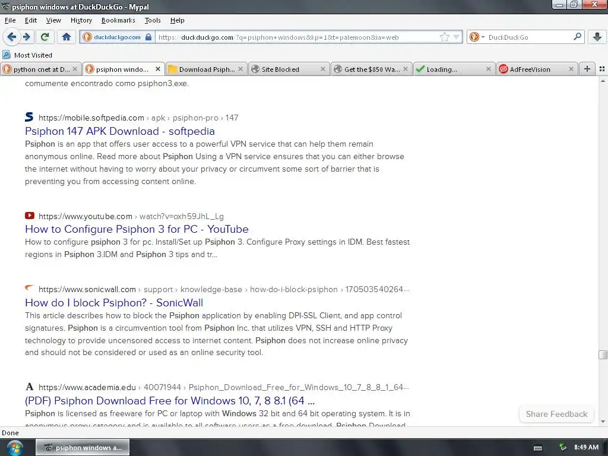Open the Downloads arrow button
Screen dimensions: 608x456
click(597, 37)
